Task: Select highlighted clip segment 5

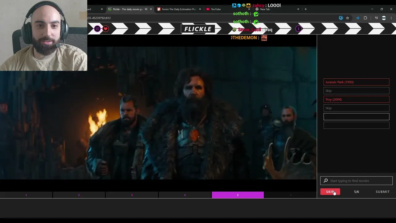Action: pyautogui.click(x=238, y=195)
